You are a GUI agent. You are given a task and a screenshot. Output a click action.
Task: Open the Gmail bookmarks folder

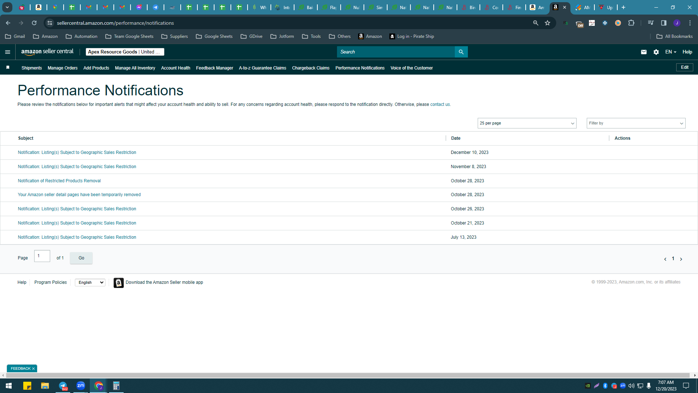click(15, 36)
